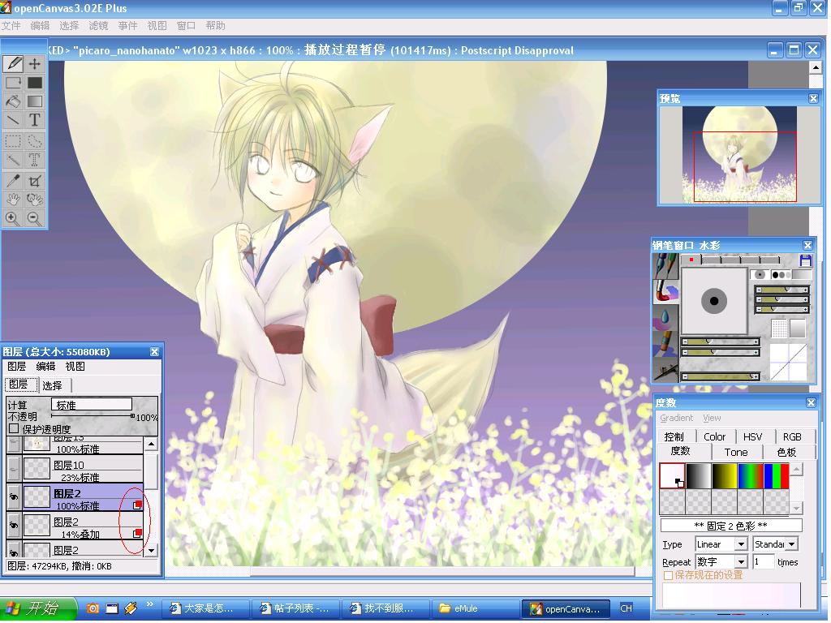Select the Paint Bucket fill tool
The width and height of the screenshot is (831, 623).
click(x=13, y=101)
